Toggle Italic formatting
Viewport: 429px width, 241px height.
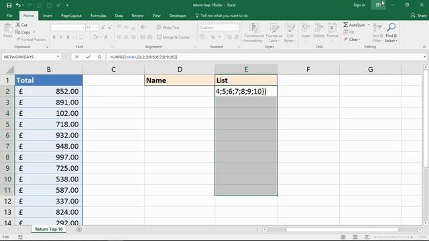click(x=61, y=37)
